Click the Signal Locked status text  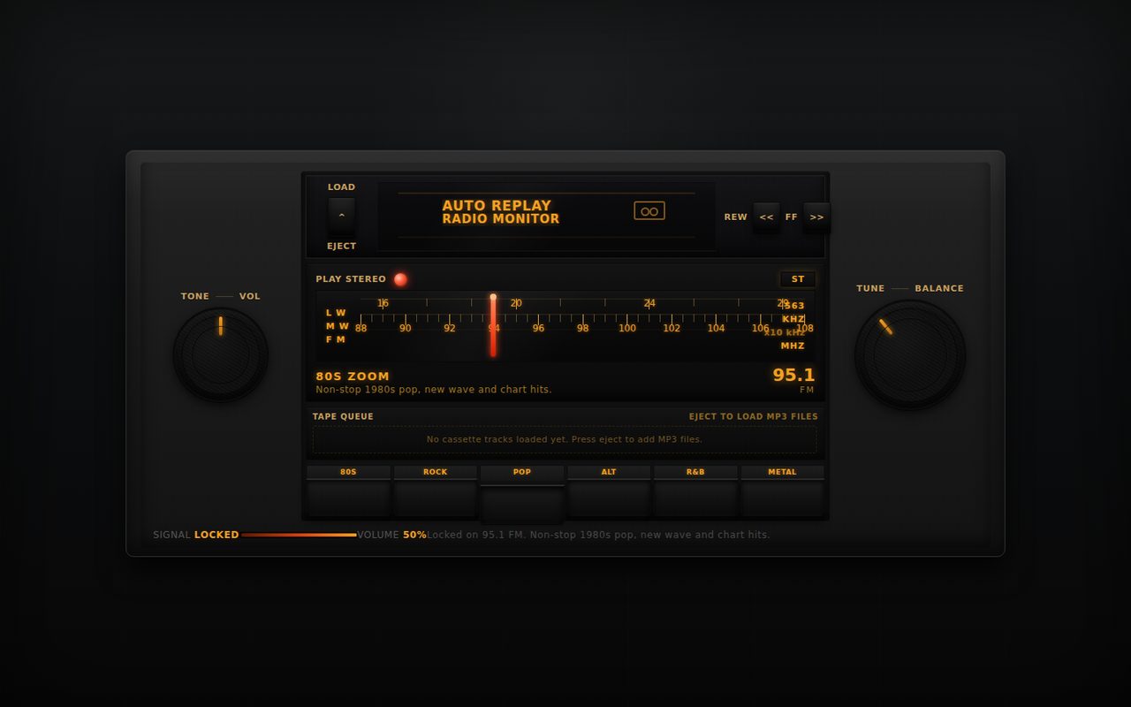[x=196, y=535]
